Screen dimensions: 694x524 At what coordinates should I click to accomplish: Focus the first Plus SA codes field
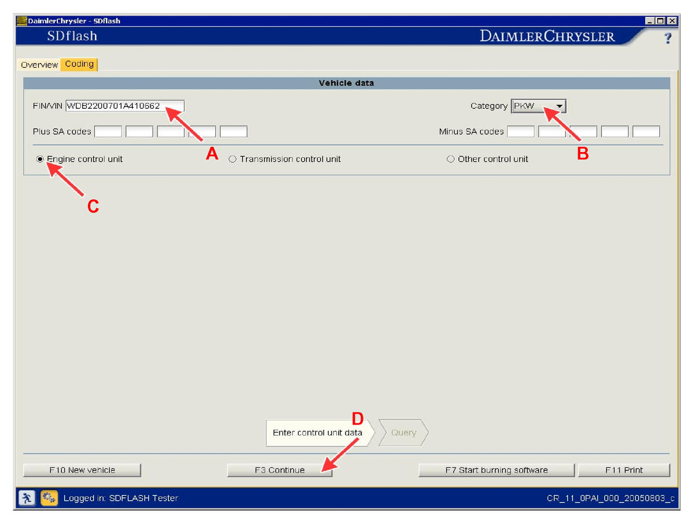coord(108,132)
